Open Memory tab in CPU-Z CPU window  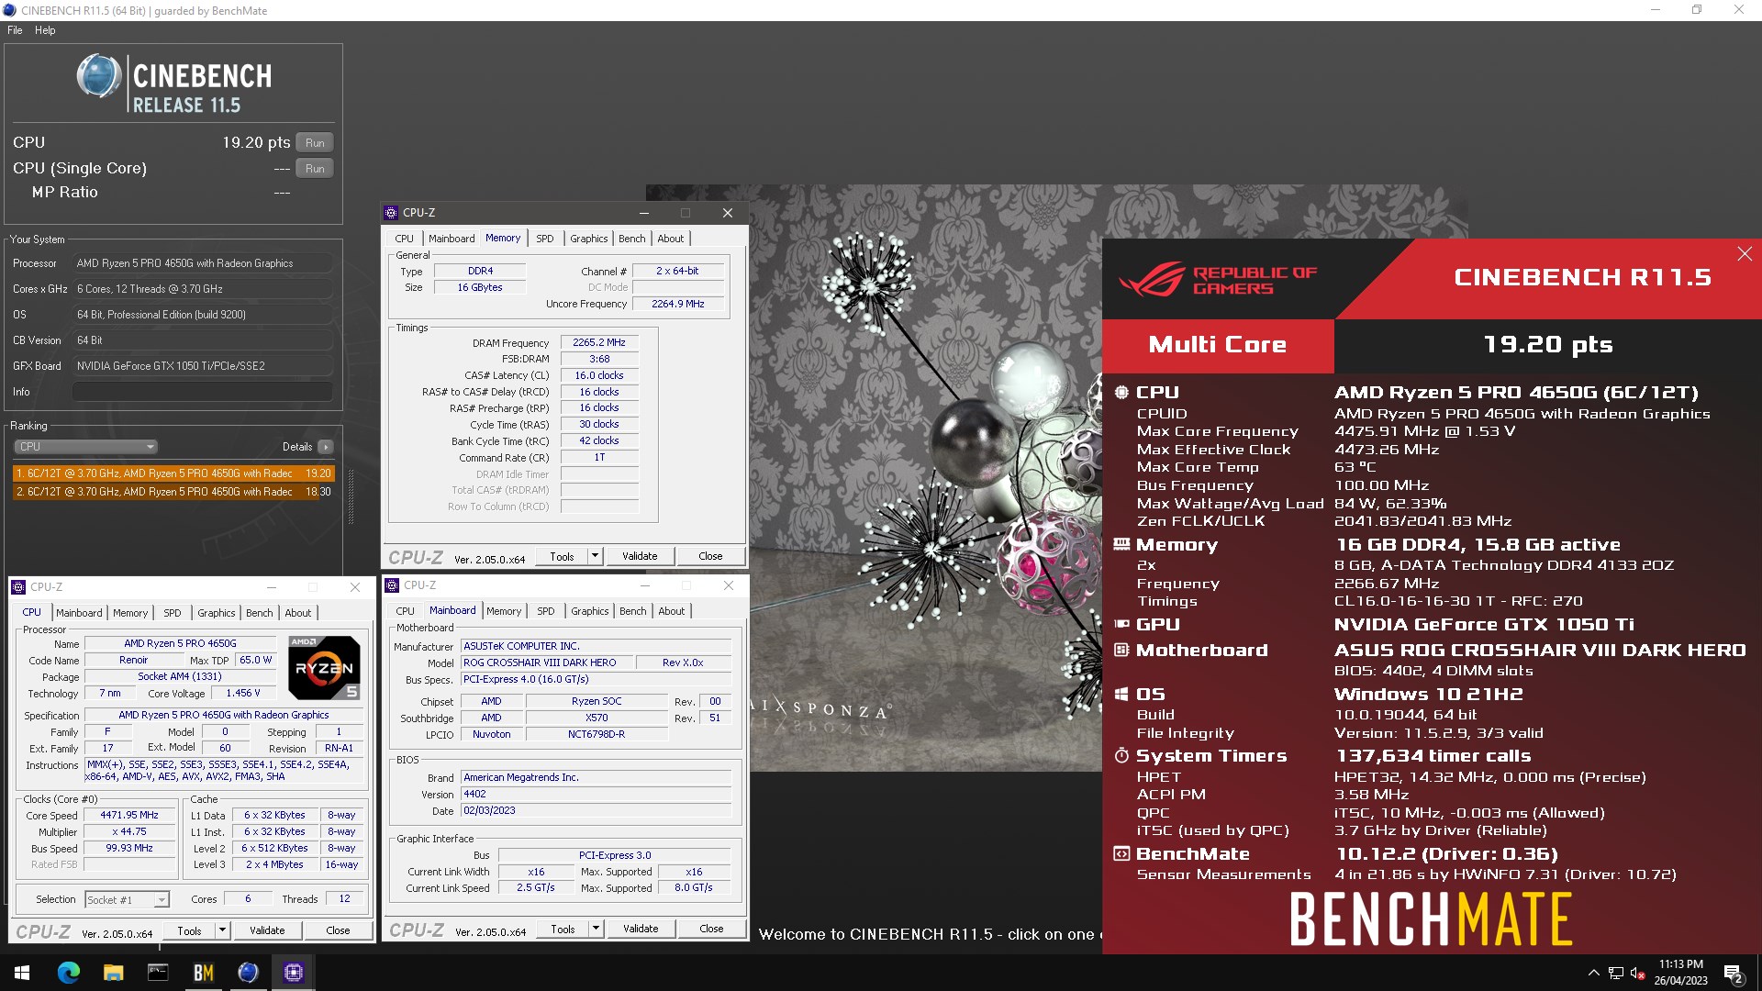point(130,613)
